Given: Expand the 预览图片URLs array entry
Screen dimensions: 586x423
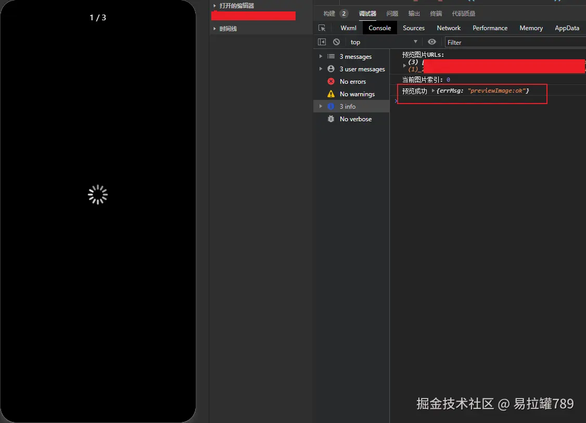Looking at the screenshot, I should click(404, 66).
